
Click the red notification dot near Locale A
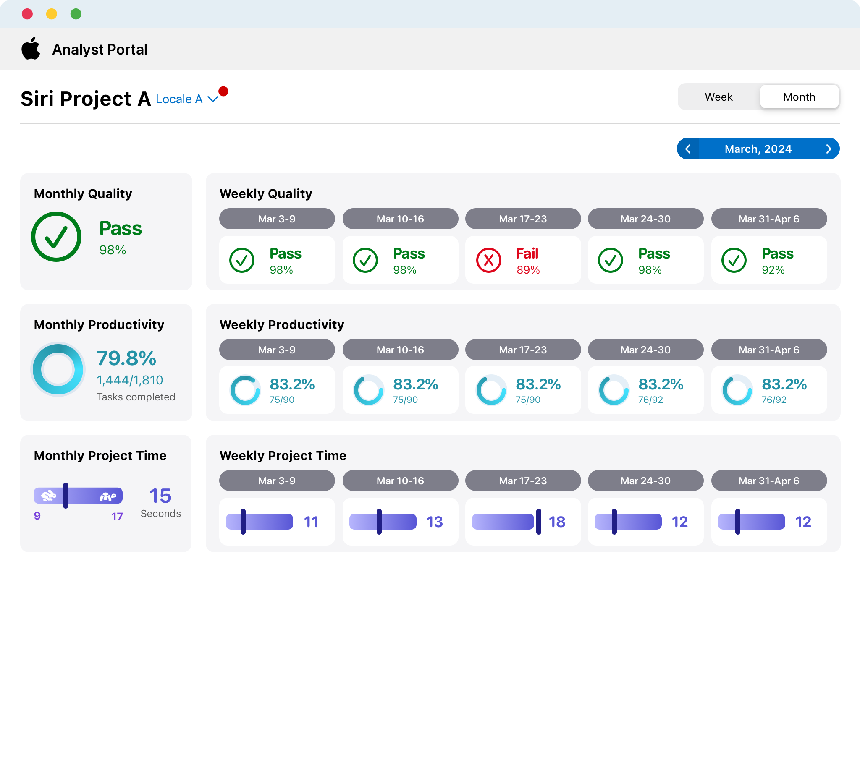223,91
